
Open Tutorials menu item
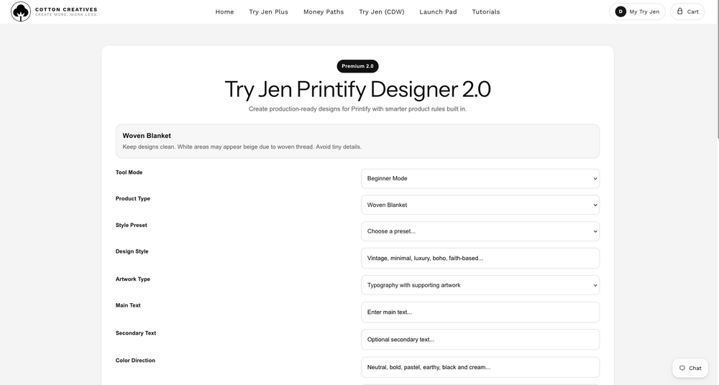click(x=486, y=12)
